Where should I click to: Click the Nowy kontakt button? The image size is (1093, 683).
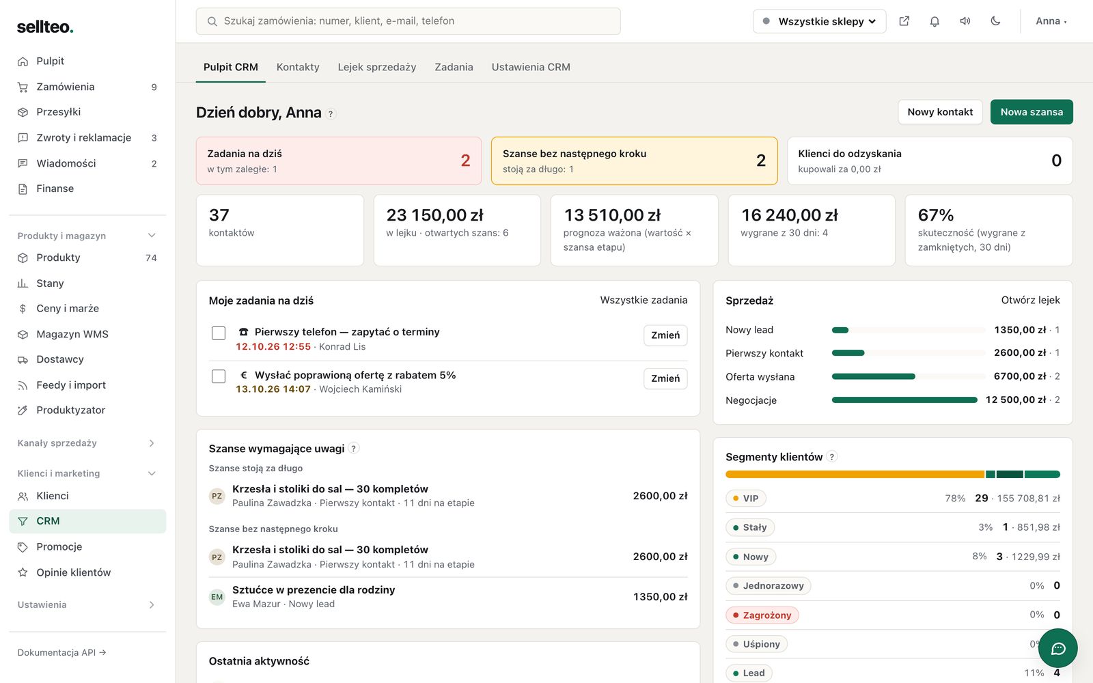click(x=940, y=112)
